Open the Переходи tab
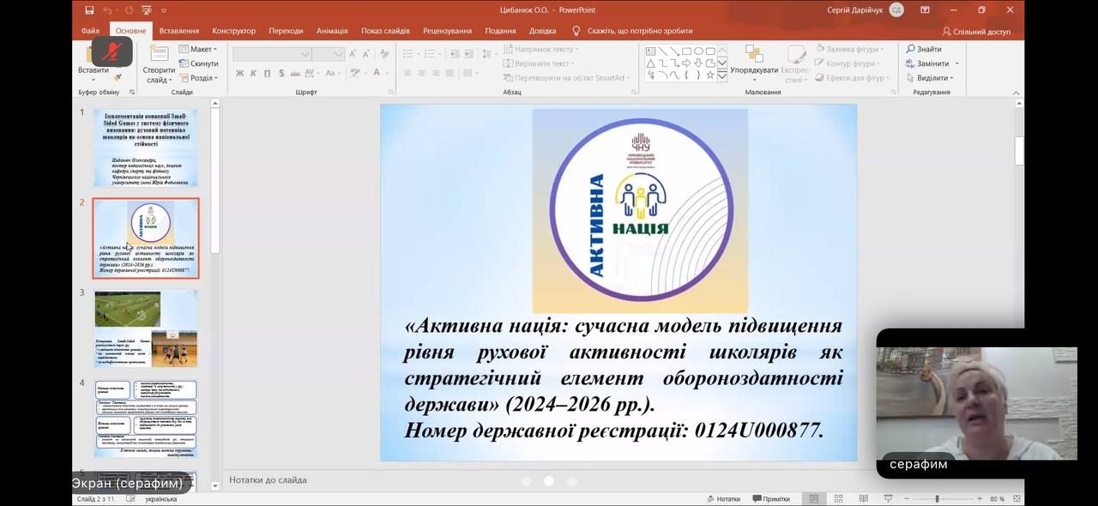Image resolution: width=1098 pixels, height=506 pixels. point(286,31)
